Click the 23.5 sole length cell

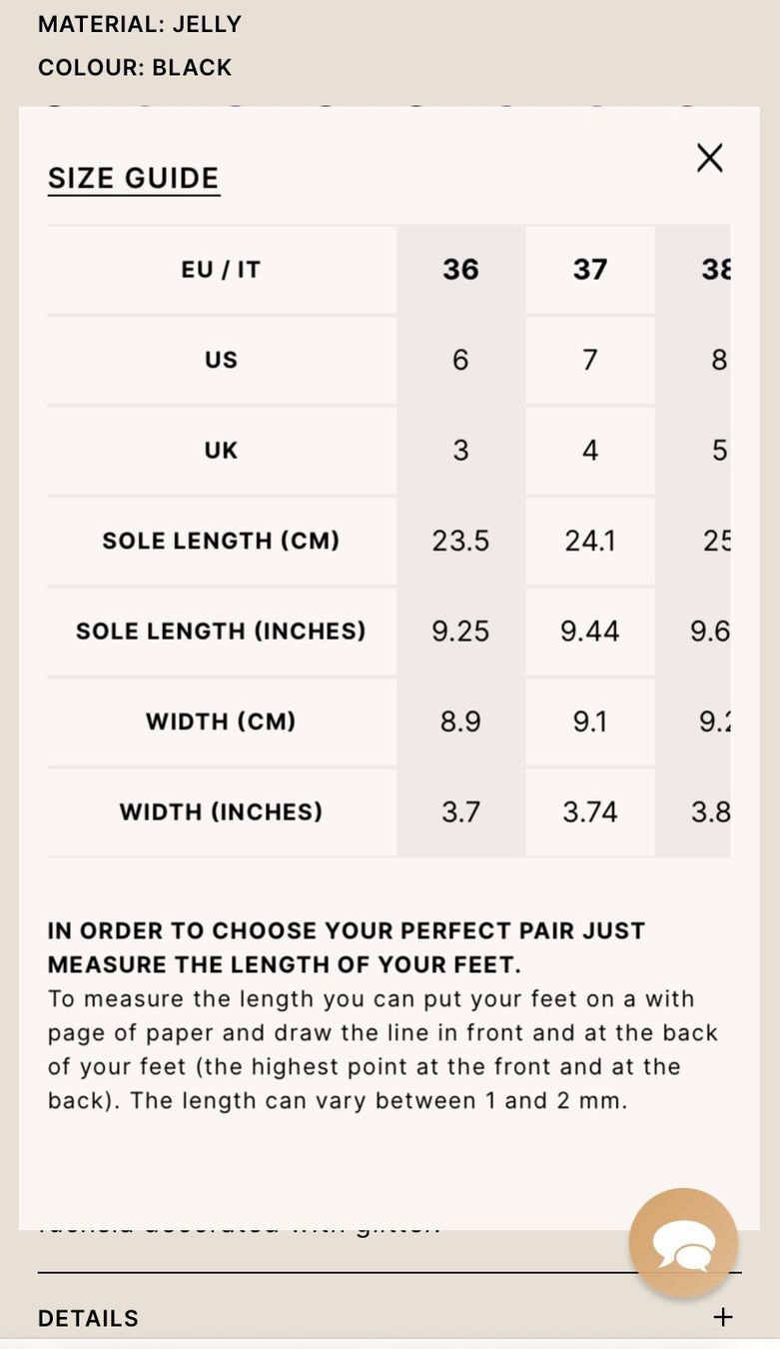point(460,541)
